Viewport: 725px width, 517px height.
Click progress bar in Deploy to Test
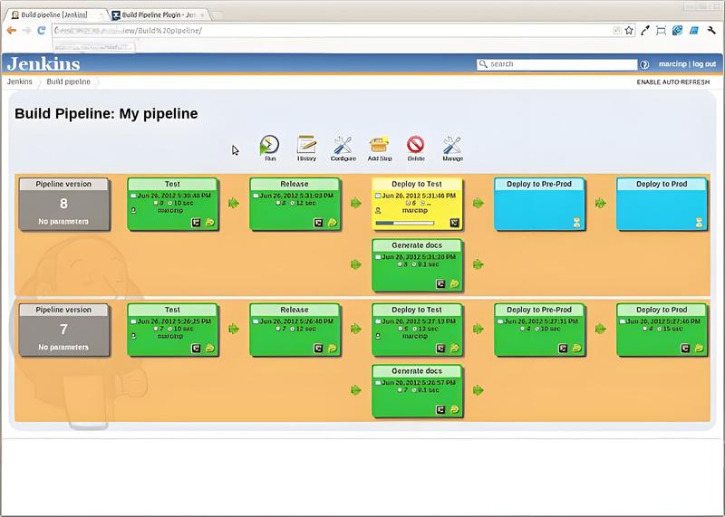point(405,223)
